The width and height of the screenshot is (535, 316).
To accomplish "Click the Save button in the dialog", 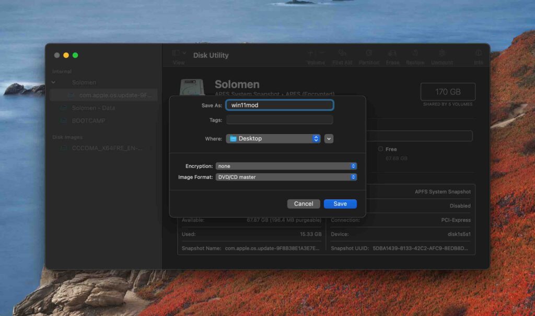I will 340,204.
